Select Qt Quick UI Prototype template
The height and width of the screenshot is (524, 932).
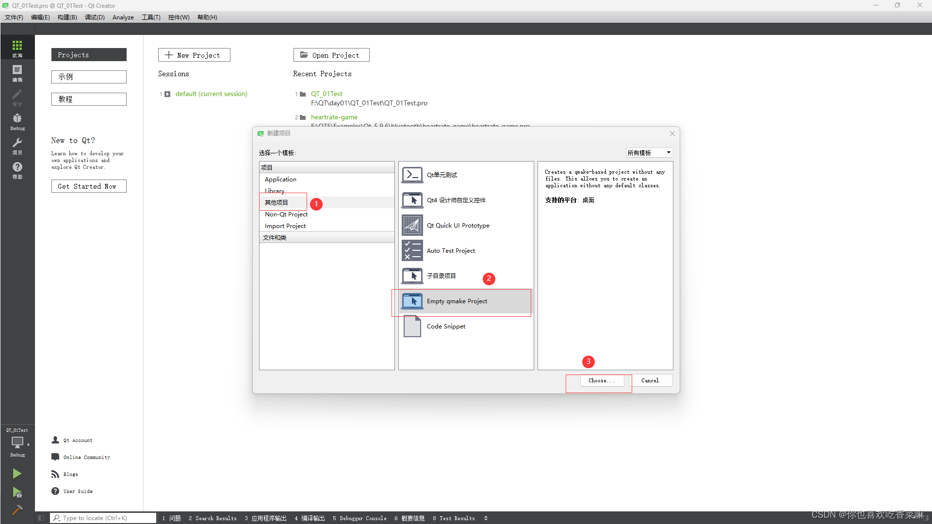tap(458, 226)
